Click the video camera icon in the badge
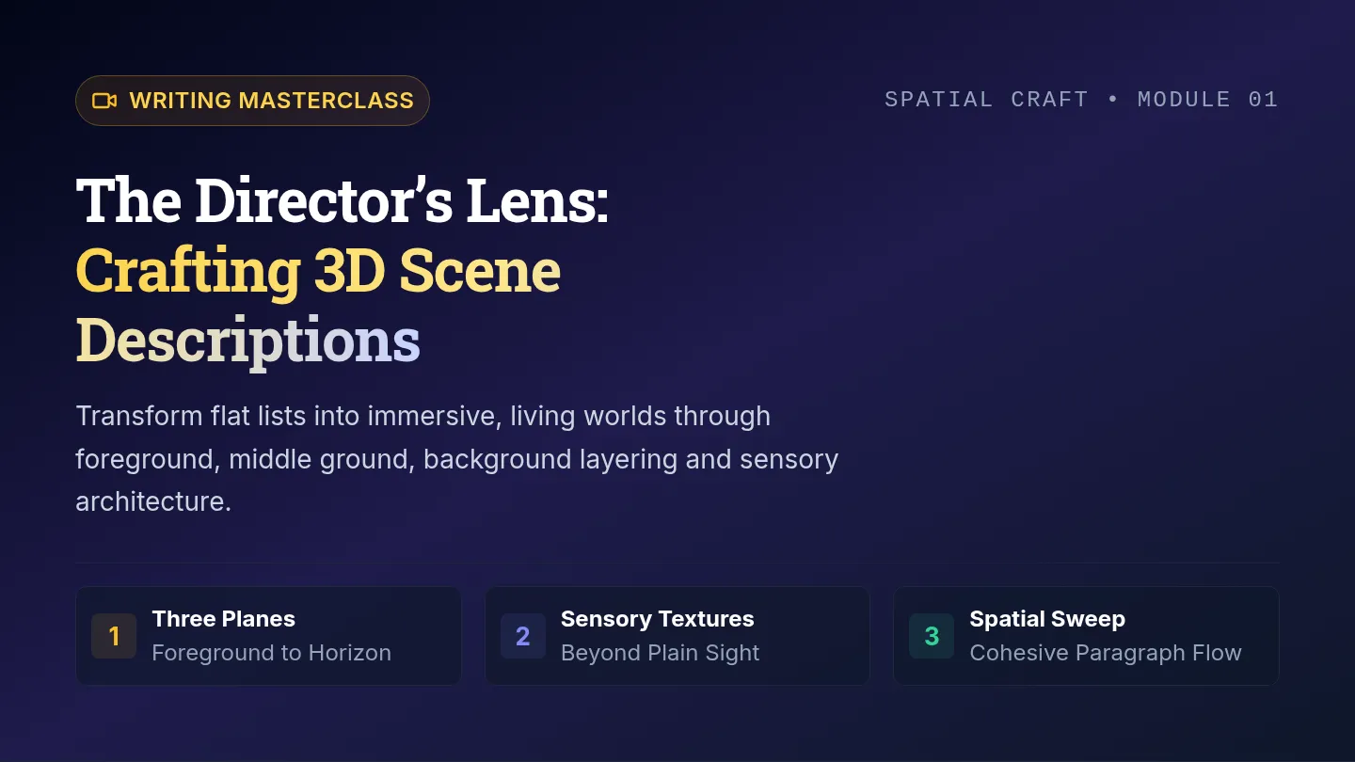Viewport: 1355px width, 762px height. click(x=104, y=101)
